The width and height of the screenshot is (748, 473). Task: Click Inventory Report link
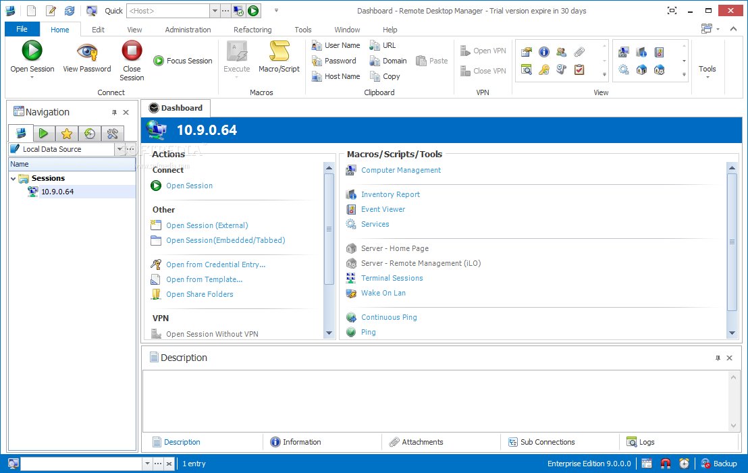click(390, 194)
